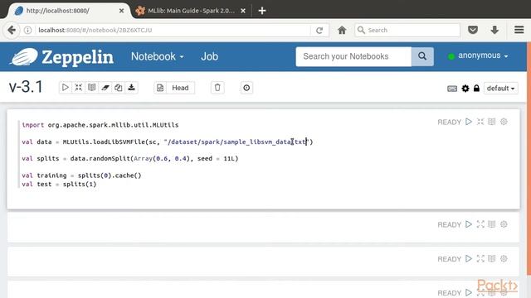Viewport: 531px width, 298px height.
Task: Open notebook permissions lock icon
Action: (476, 89)
